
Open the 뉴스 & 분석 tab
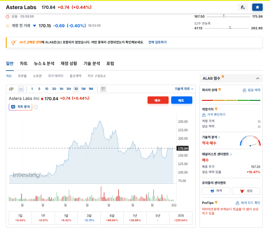(44, 64)
